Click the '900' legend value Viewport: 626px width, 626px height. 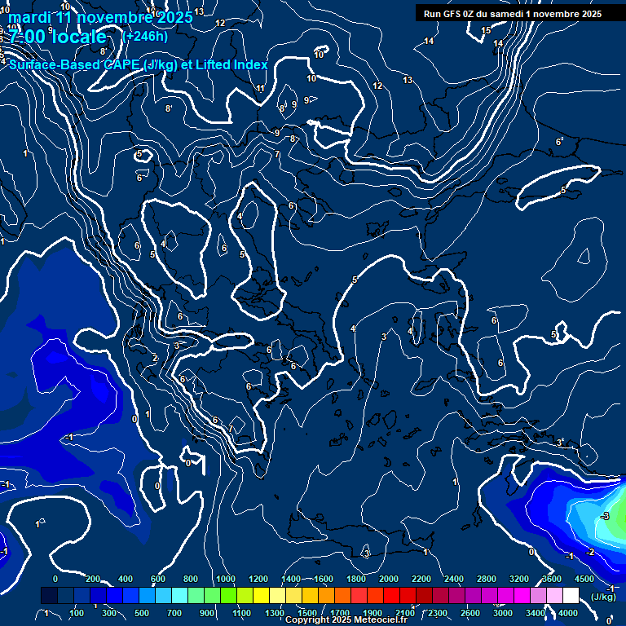click(x=207, y=613)
